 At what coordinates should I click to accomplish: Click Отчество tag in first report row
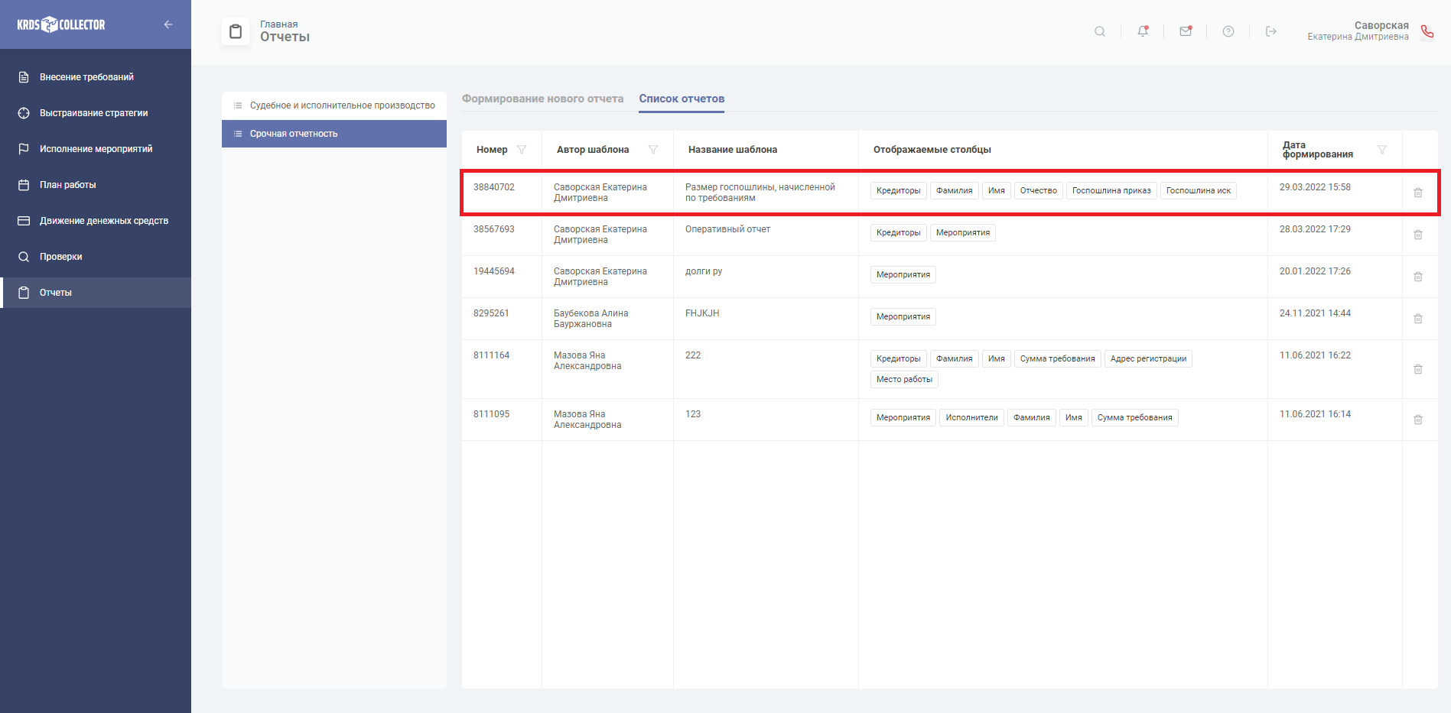click(1038, 191)
